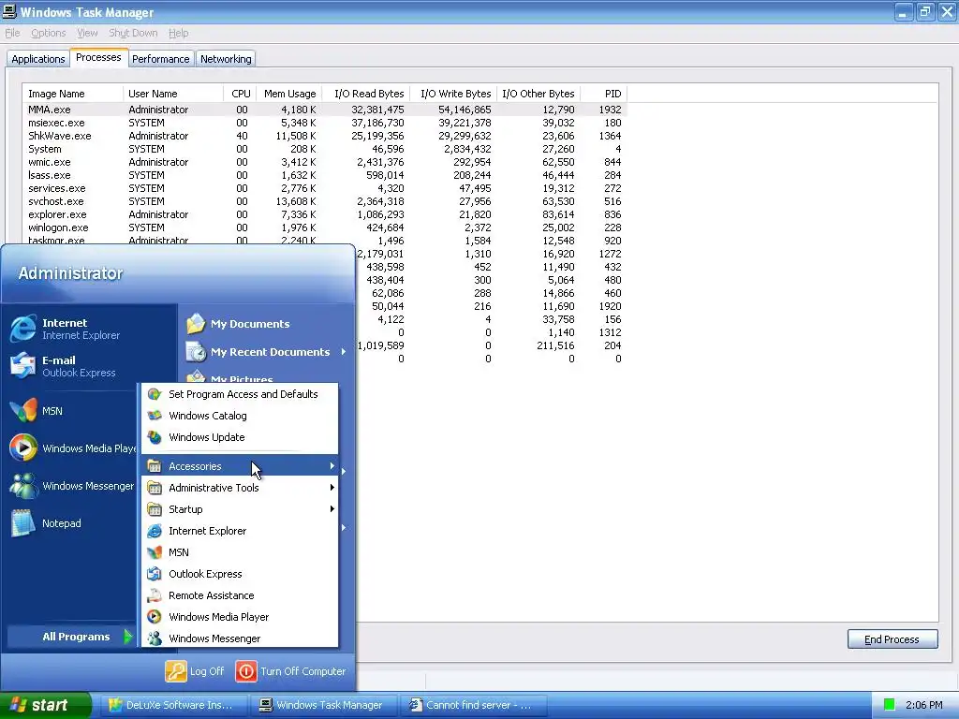Switch to the Performance tab
Image resolution: width=959 pixels, height=719 pixels.
(x=160, y=59)
